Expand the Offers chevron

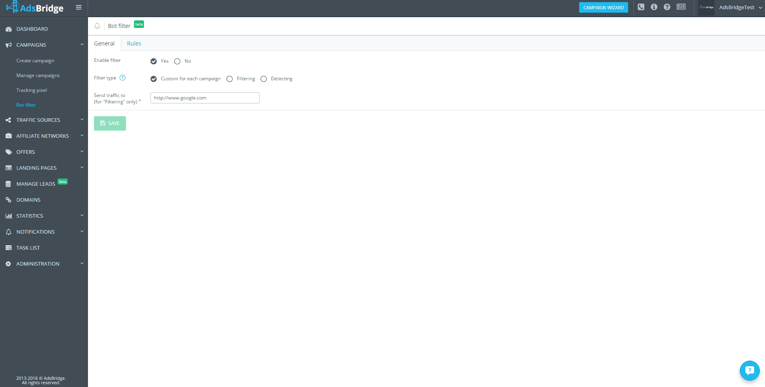pyautogui.click(x=82, y=152)
